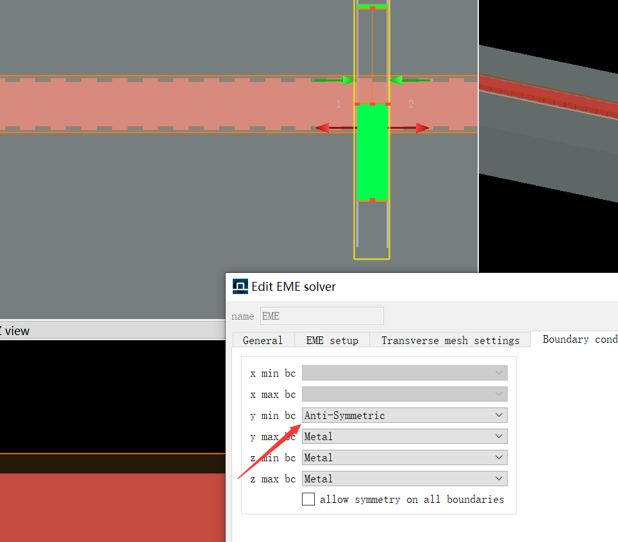Open the z max bc dropdown
This screenshot has width=618, height=542.
pyautogui.click(x=405, y=479)
